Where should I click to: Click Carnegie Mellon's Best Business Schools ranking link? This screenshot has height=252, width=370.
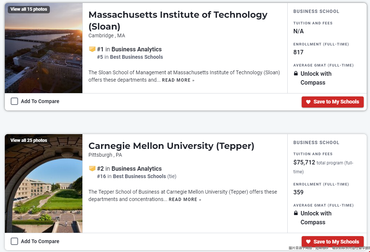[139, 176]
